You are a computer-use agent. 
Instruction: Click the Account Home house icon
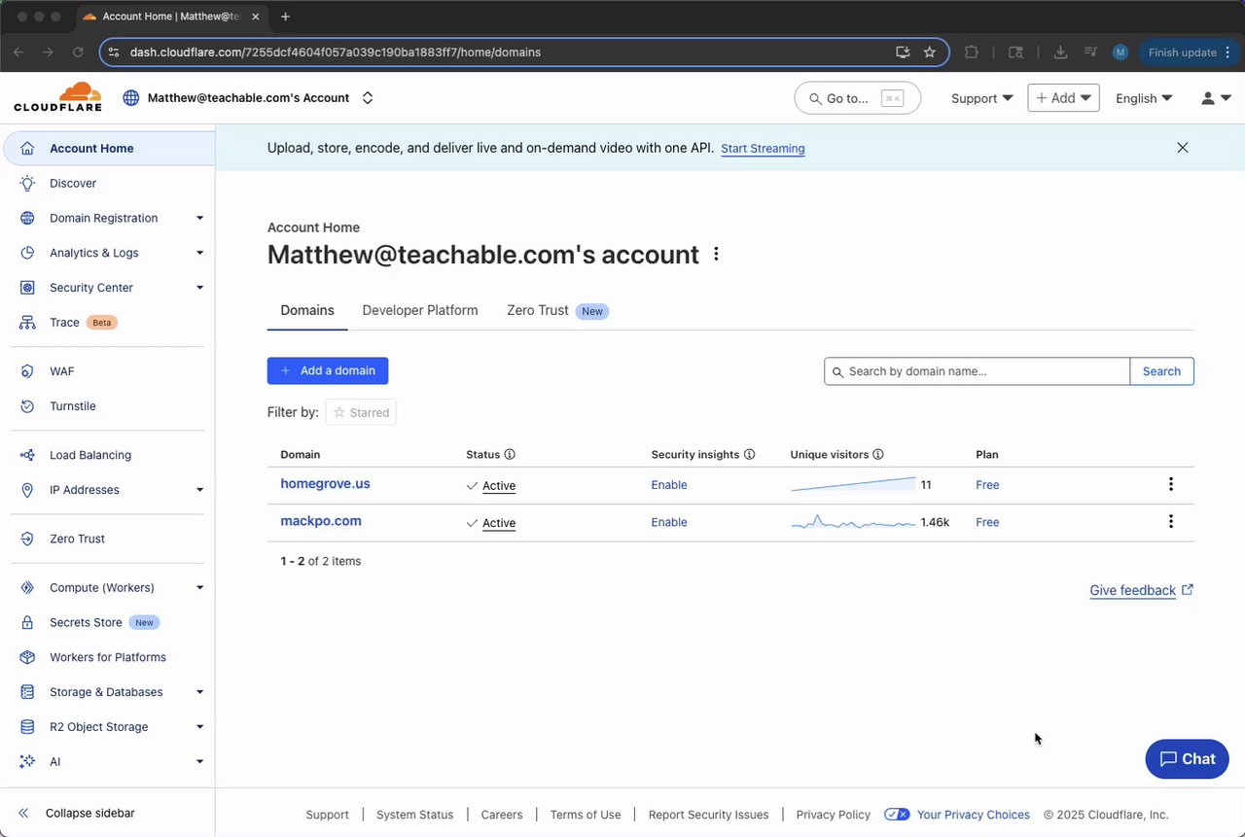28,149
